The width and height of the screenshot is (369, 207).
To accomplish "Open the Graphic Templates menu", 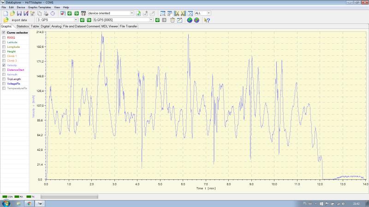I will pyautogui.click(x=40, y=8).
